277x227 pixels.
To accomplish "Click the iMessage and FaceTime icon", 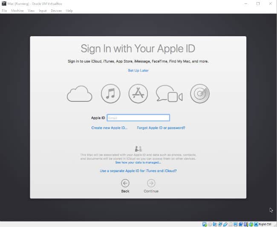I will point(169,94).
